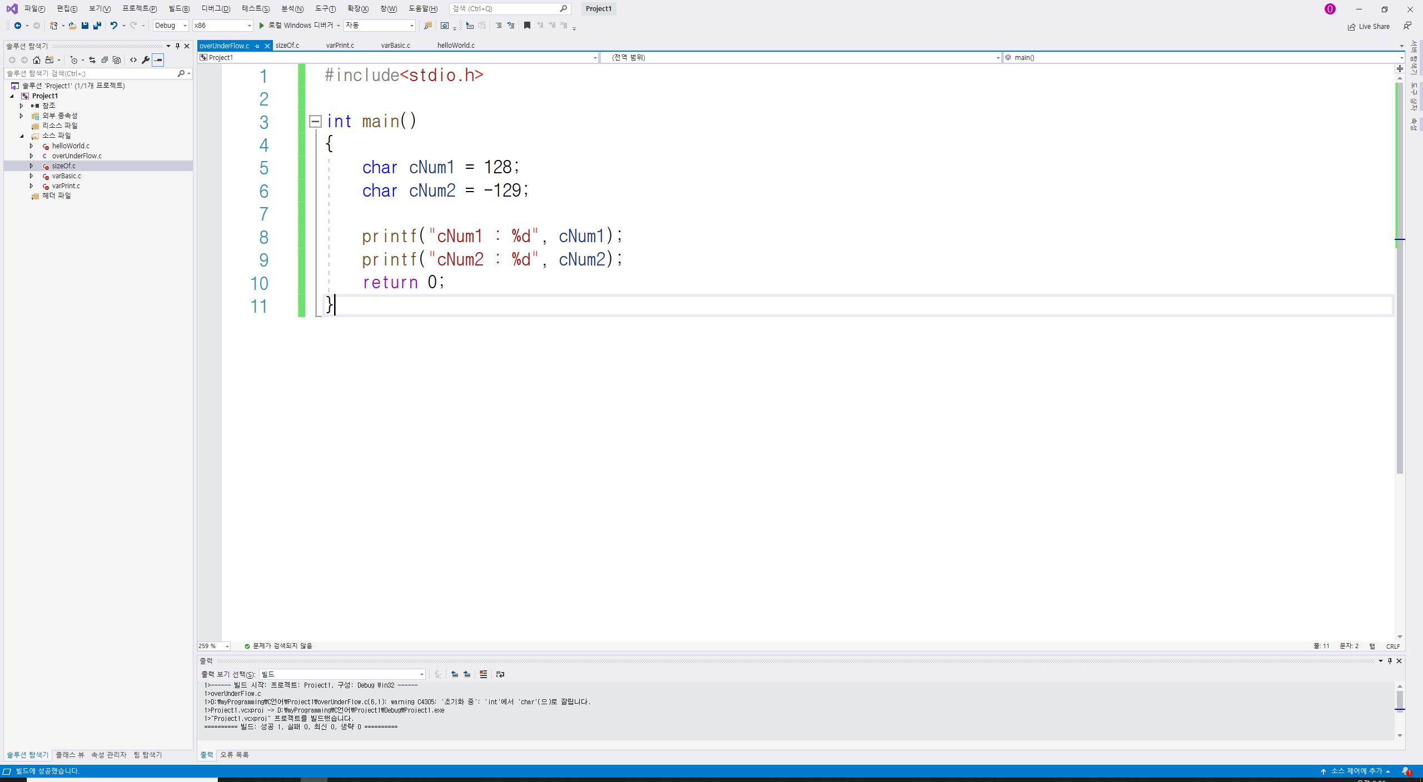Collapse the main() function outline
The height and width of the screenshot is (782, 1423).
click(315, 121)
